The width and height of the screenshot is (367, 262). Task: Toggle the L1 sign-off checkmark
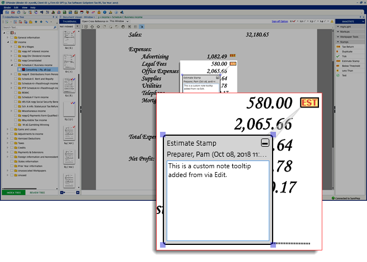(x=293, y=22)
